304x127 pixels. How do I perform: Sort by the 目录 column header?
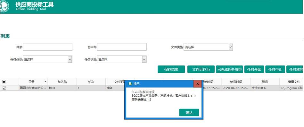pos(33,82)
